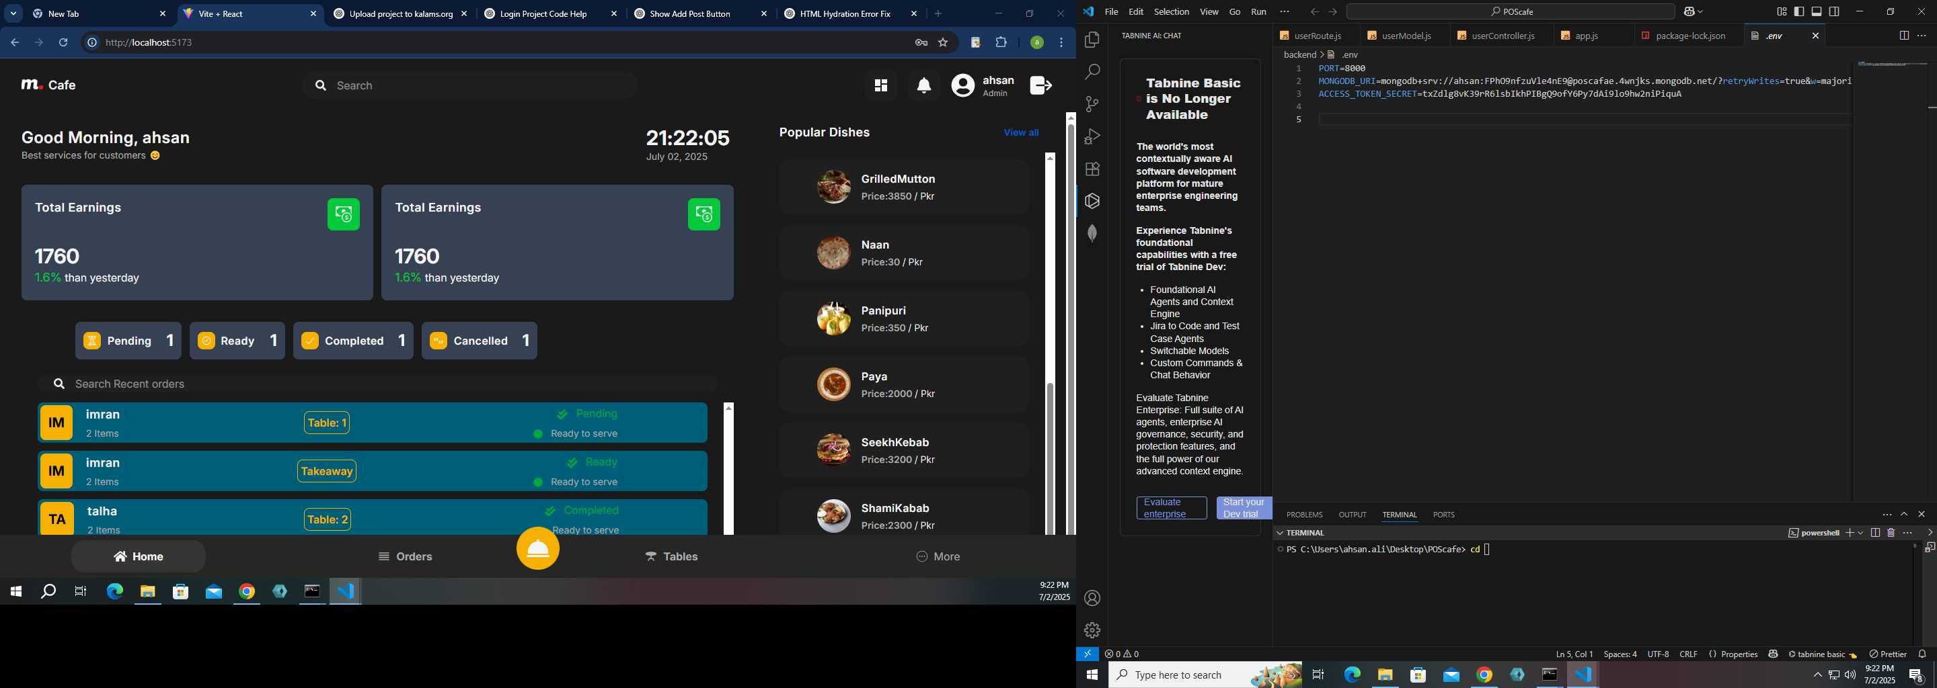Open Manage gear icon in VS Code

coord(1092,630)
